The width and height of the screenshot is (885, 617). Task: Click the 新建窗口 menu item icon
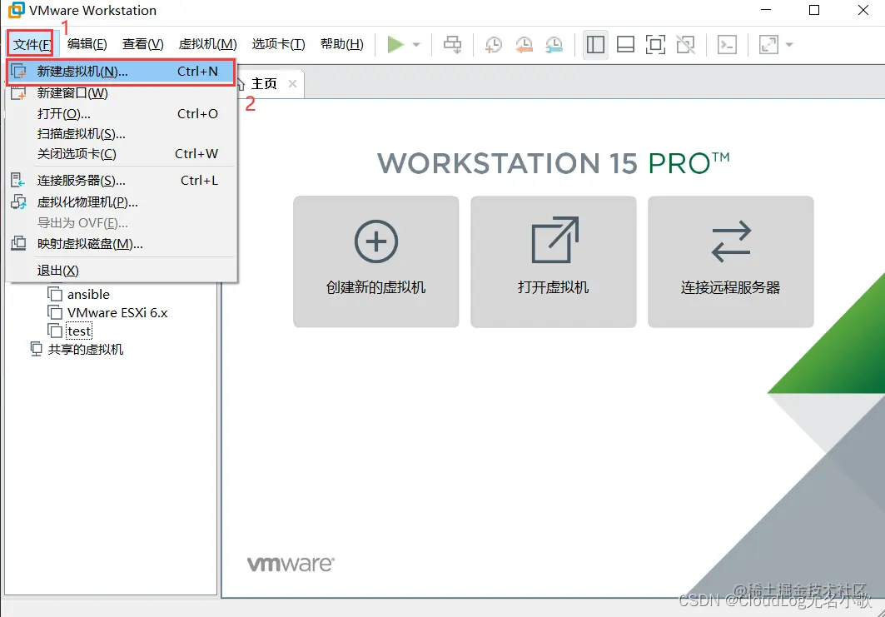tap(18, 93)
